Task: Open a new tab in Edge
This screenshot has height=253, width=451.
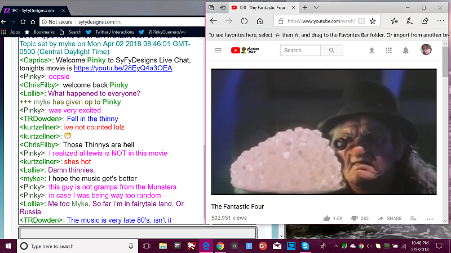Action: click(x=305, y=8)
